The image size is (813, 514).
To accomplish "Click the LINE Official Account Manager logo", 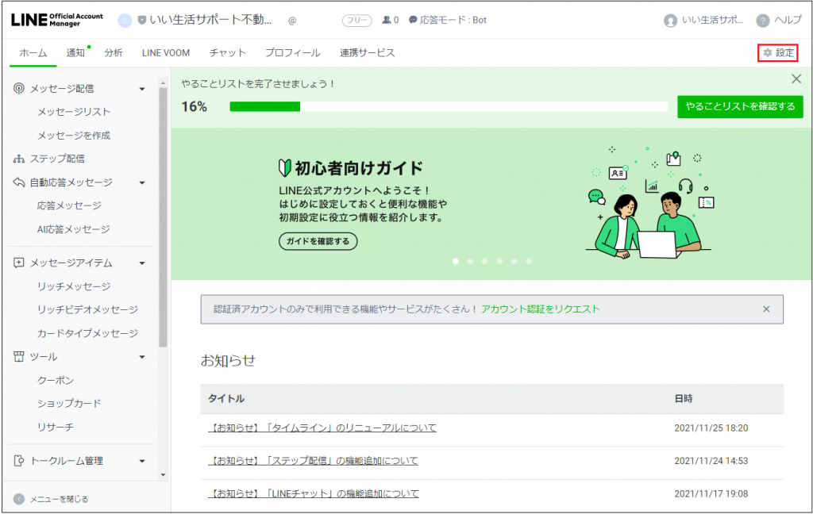I will tap(57, 20).
